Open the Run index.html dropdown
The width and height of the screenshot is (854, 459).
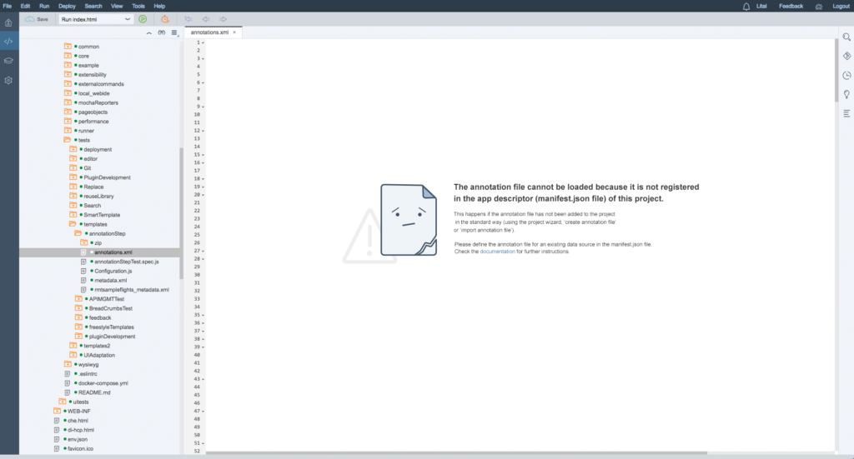[96, 19]
